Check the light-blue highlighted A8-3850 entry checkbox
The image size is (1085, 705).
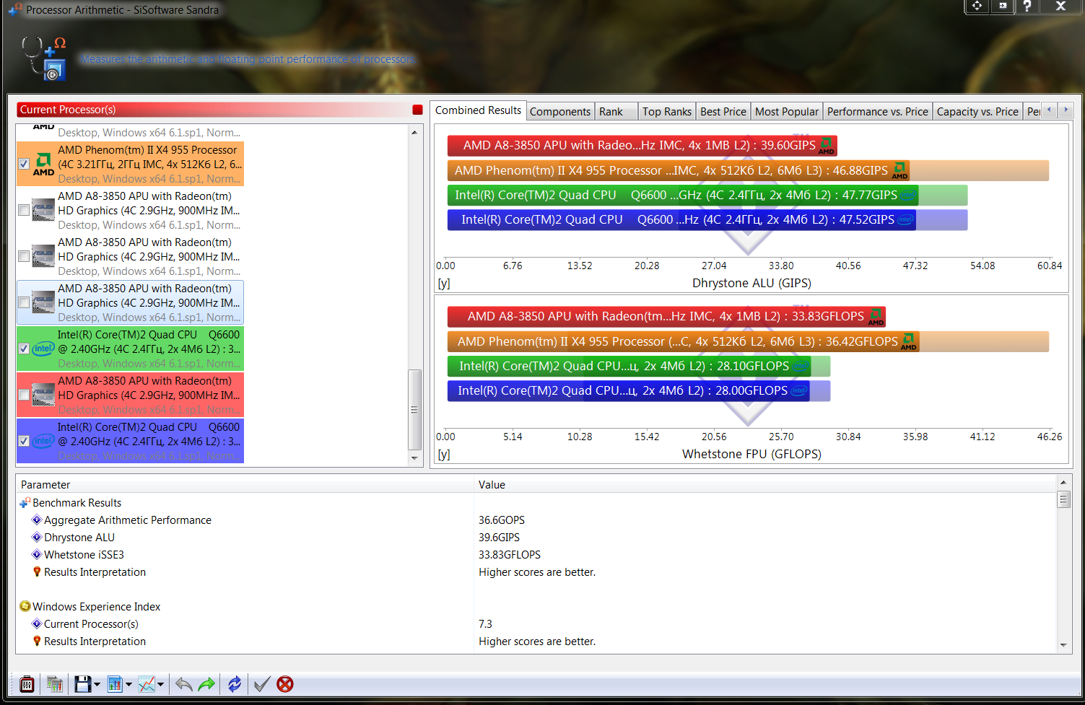click(24, 302)
